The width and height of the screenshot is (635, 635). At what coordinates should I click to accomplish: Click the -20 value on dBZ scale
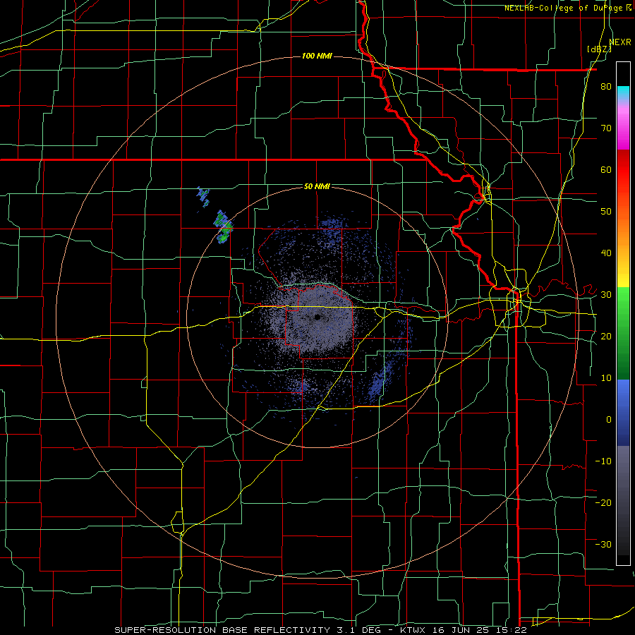coord(603,503)
